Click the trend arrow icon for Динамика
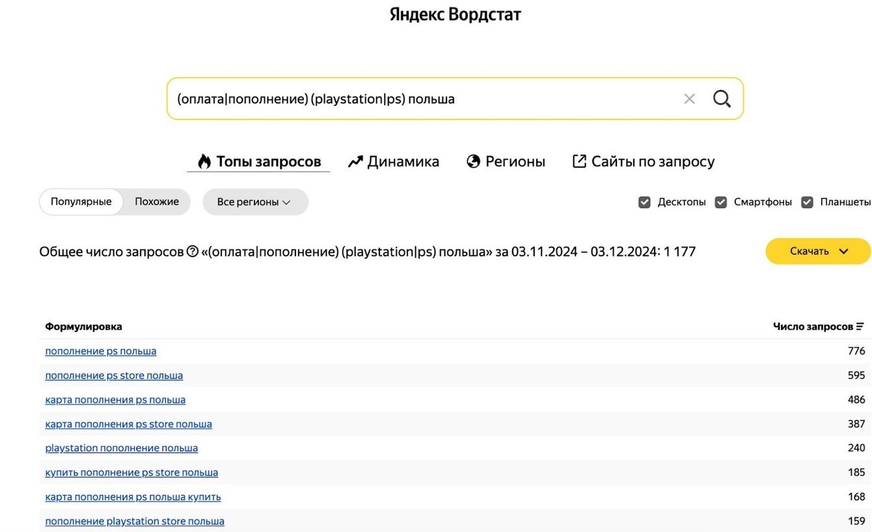872x532 pixels. (355, 161)
